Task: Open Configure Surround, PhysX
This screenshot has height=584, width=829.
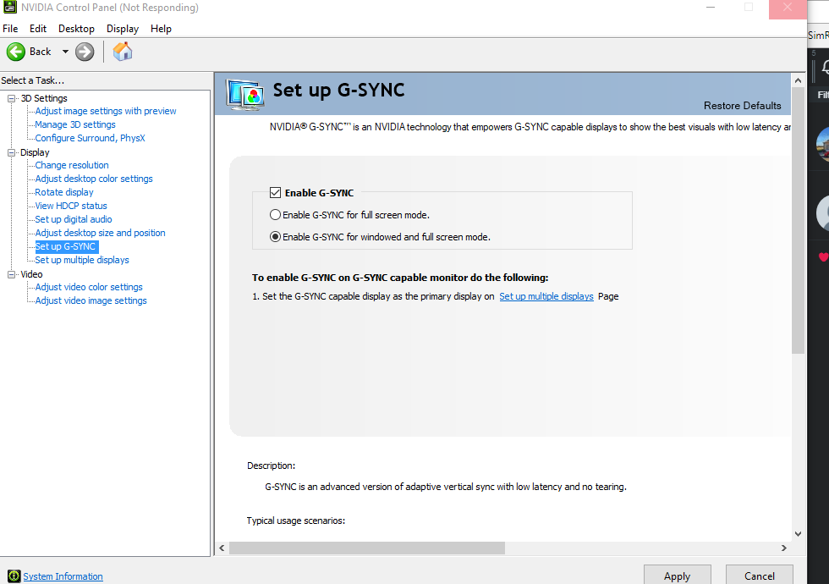Action: (90, 138)
